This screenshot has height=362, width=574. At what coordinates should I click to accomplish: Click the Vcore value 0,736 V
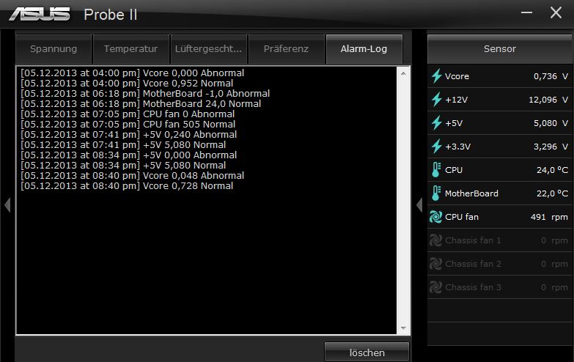pyautogui.click(x=551, y=76)
